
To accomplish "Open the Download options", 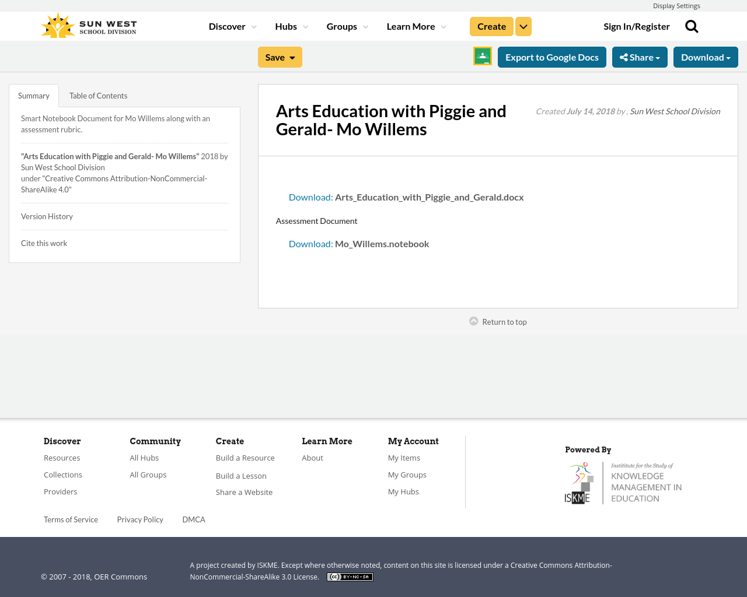I will coord(706,57).
